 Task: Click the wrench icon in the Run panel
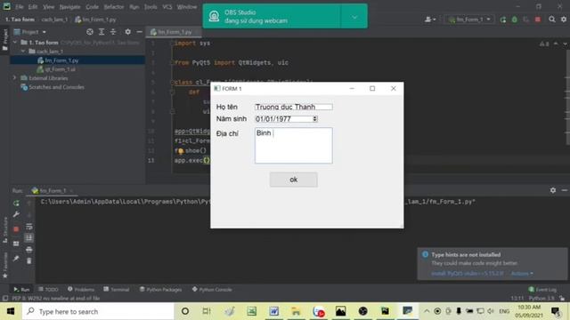tap(16, 214)
